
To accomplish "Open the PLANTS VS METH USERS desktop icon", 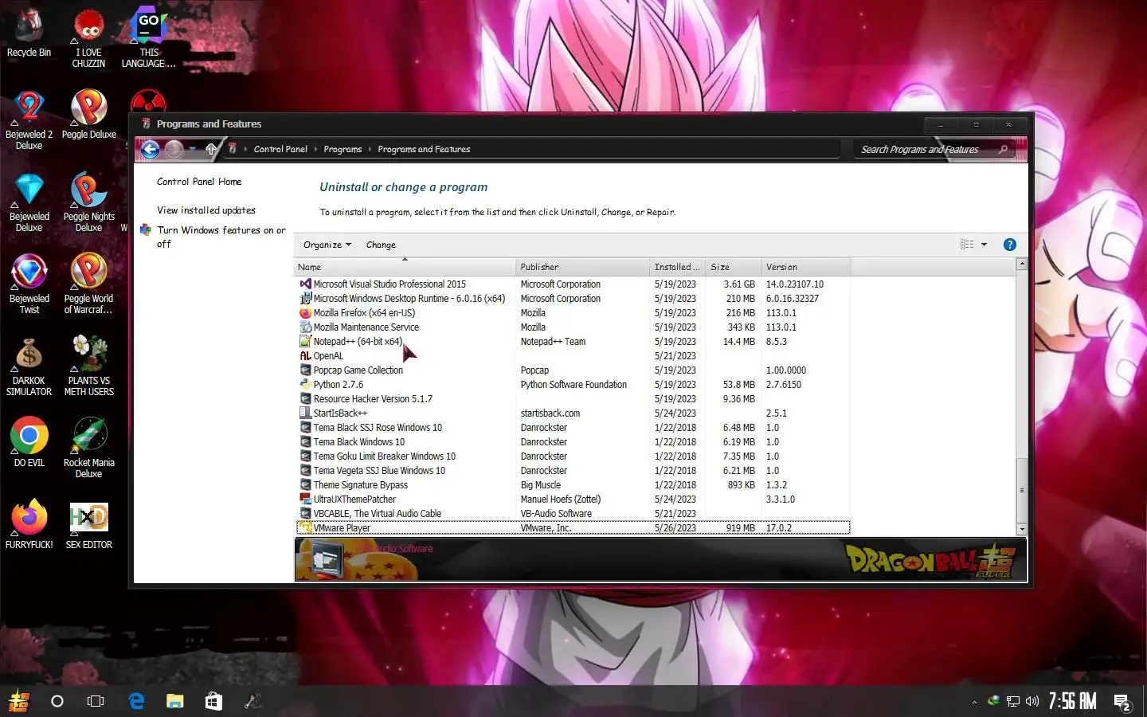I will pos(88,366).
